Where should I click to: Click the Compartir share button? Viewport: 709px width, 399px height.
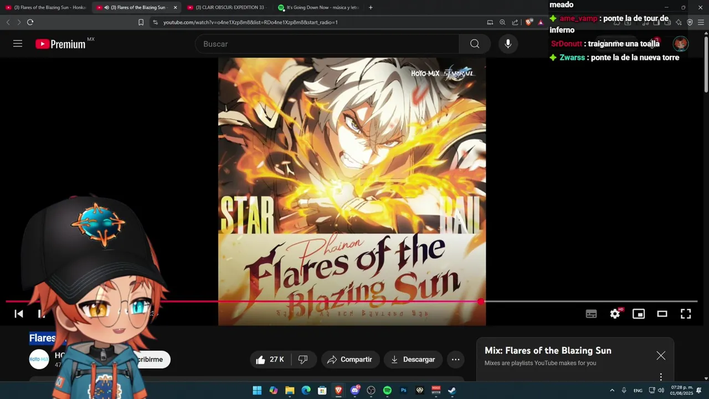(x=350, y=360)
